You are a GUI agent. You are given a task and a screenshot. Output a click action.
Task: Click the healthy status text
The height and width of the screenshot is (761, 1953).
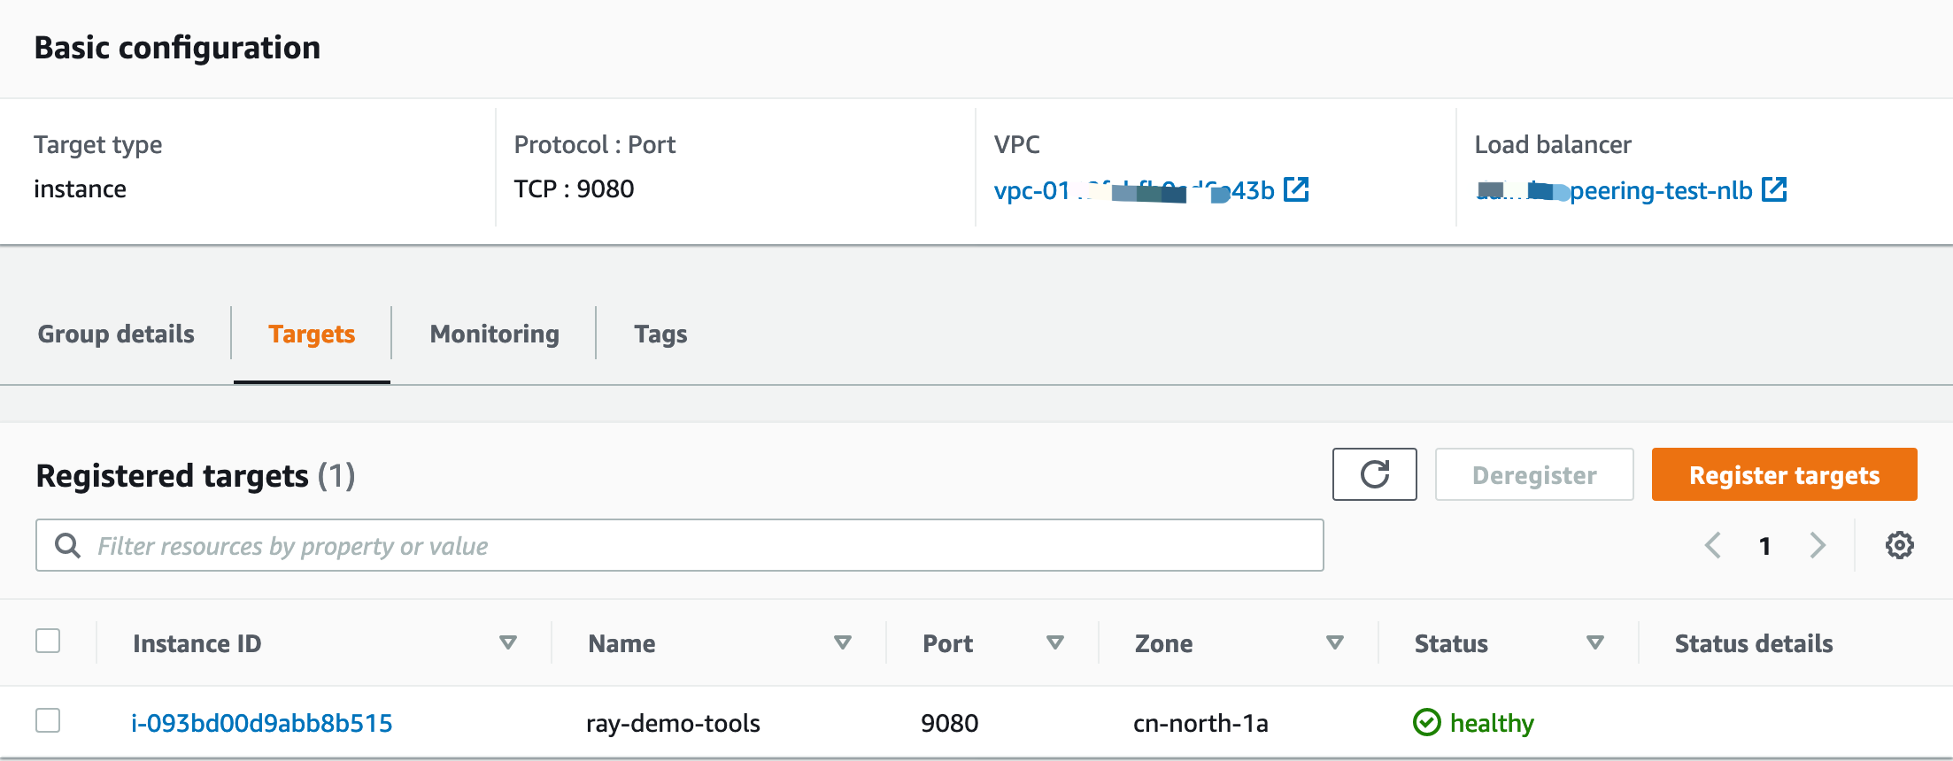[1492, 723]
